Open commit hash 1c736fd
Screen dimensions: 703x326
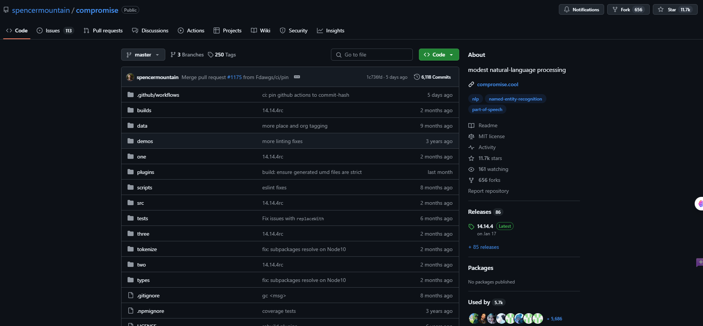pyautogui.click(x=374, y=77)
